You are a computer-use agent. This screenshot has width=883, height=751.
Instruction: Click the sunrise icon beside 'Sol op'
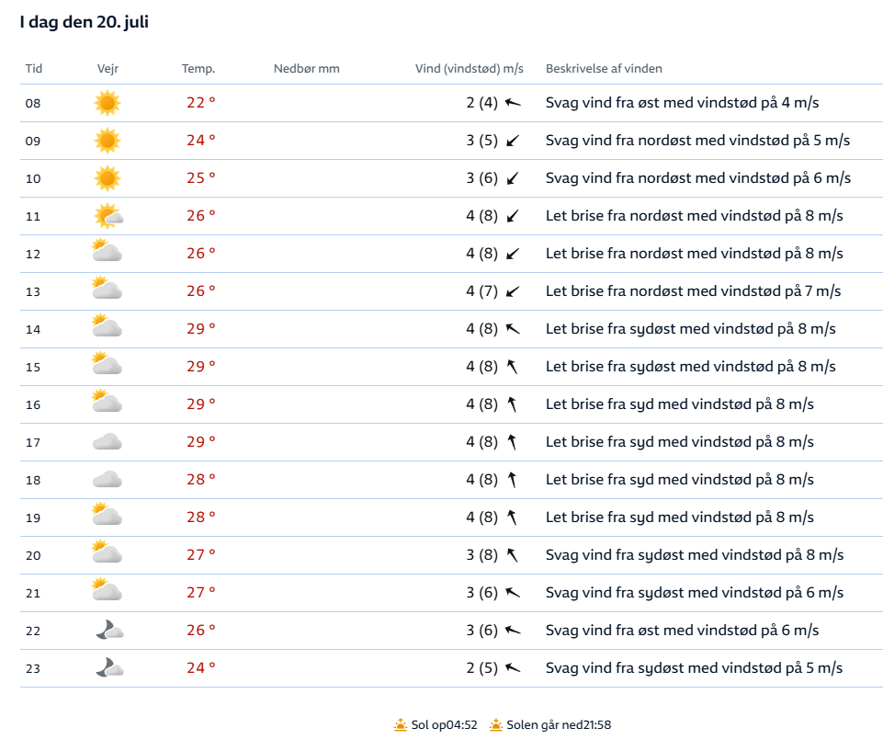click(400, 725)
